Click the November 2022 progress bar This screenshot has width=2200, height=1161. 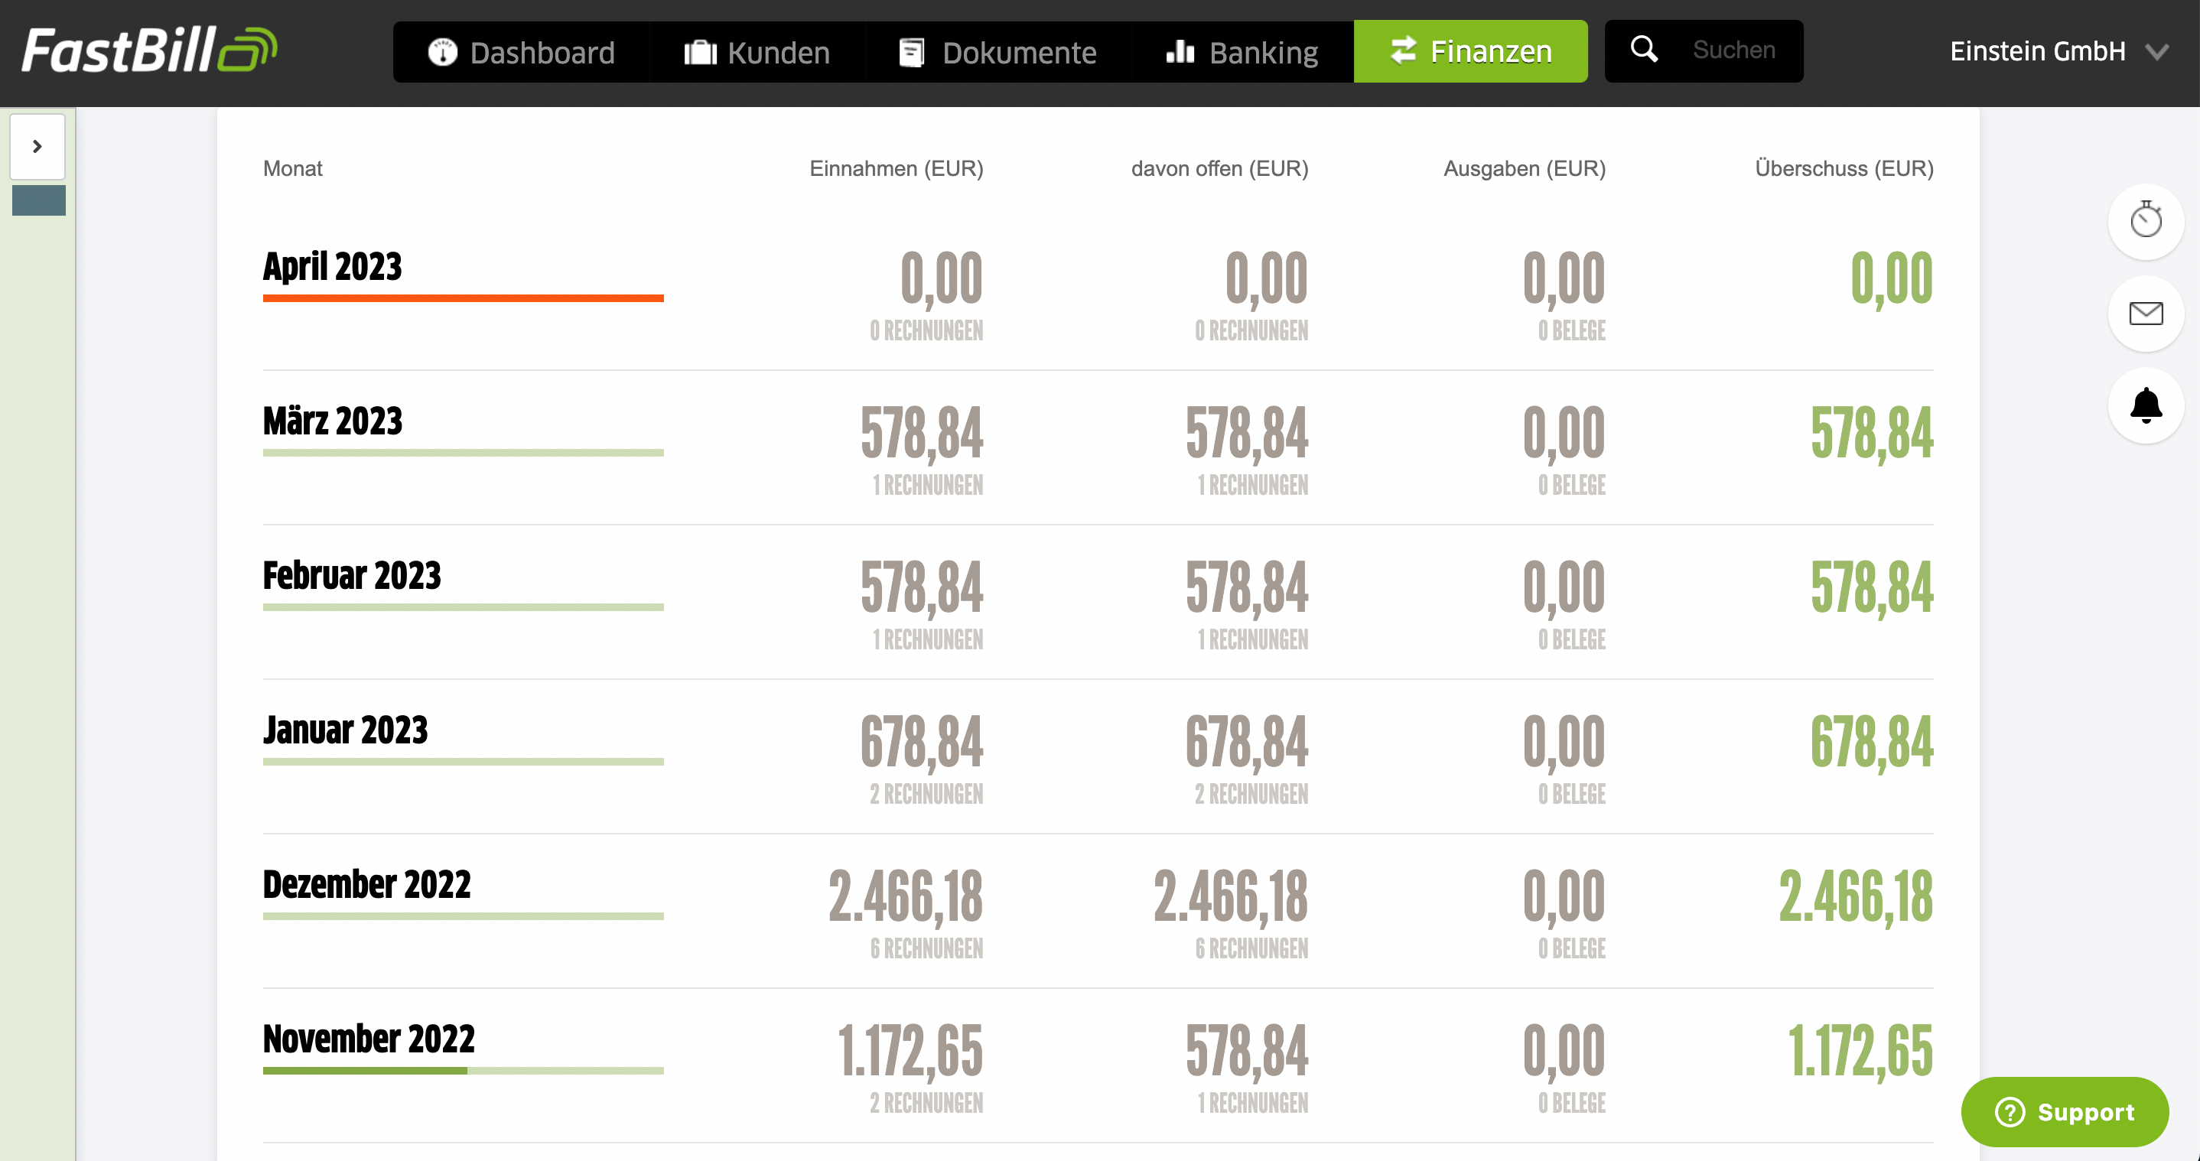tap(463, 1071)
